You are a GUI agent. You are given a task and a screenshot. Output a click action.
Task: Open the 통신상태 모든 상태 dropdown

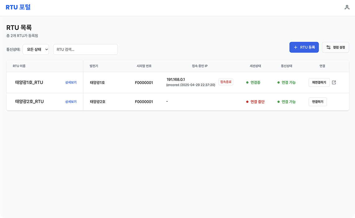[x=36, y=49]
